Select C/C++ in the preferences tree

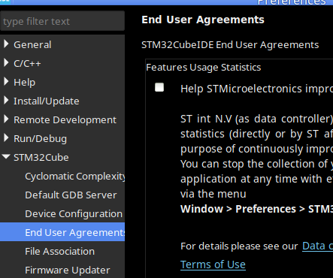pyautogui.click(x=27, y=64)
